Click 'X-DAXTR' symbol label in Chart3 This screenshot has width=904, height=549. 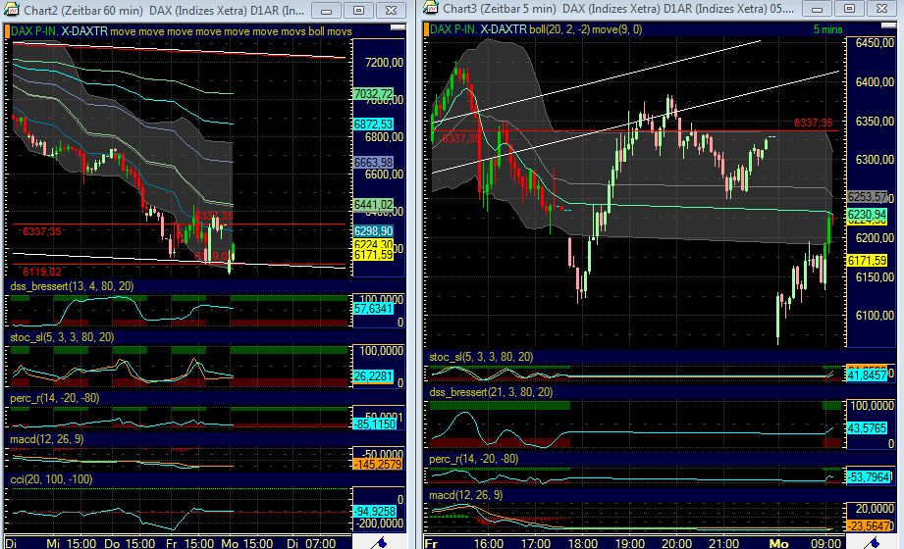click(504, 29)
